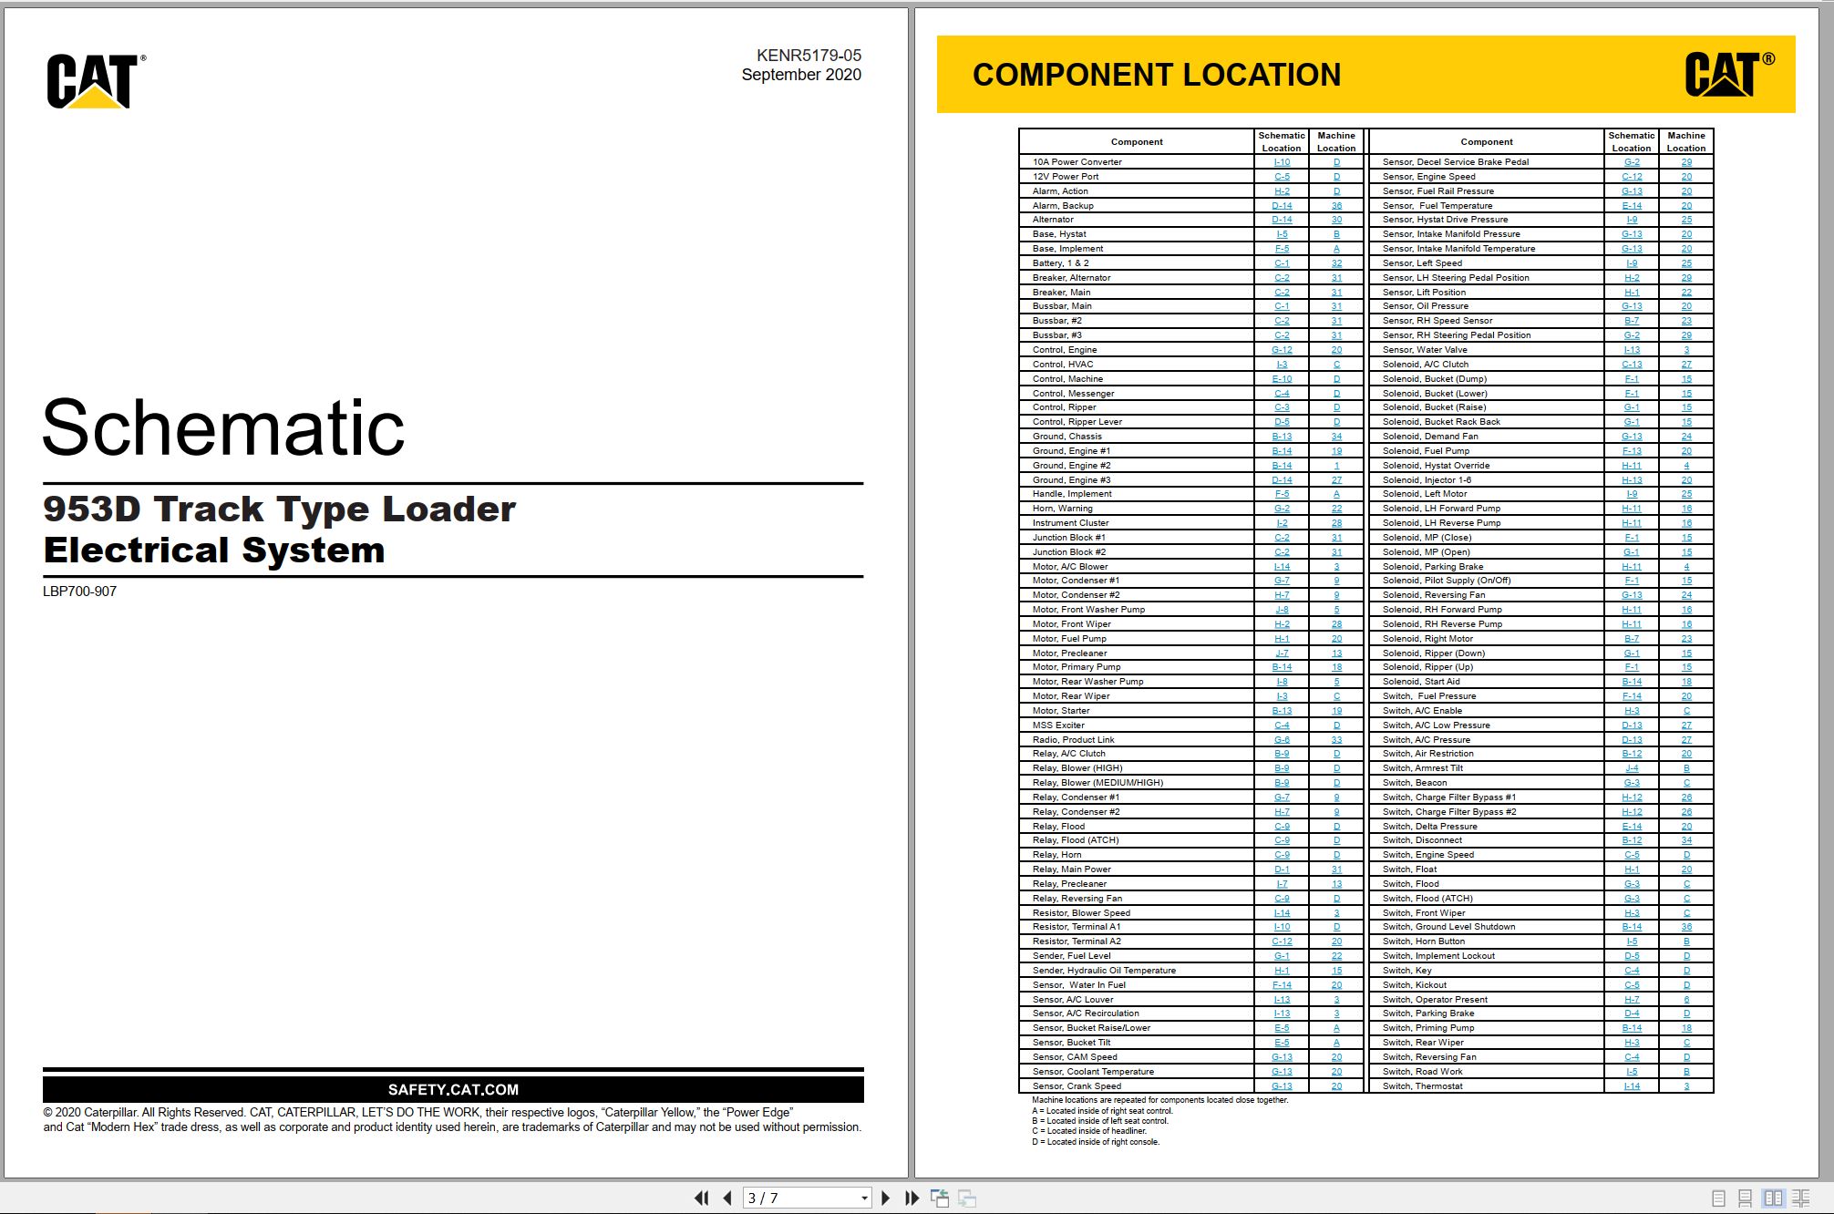The width and height of the screenshot is (1834, 1214).
Task: Open schematic location I-2 for Instrument Cluster
Action: pyautogui.click(x=1282, y=523)
